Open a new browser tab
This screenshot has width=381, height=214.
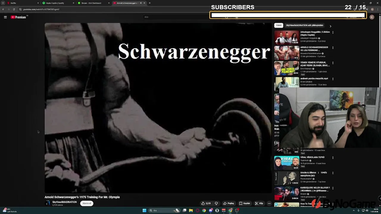pyautogui.click(x=150, y=3)
